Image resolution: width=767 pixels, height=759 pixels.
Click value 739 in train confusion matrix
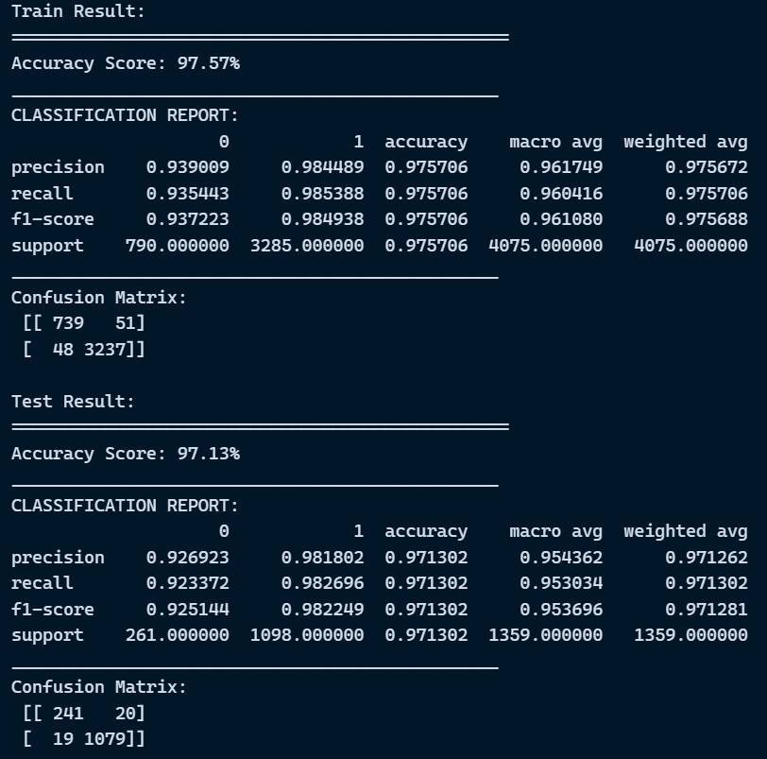68,323
